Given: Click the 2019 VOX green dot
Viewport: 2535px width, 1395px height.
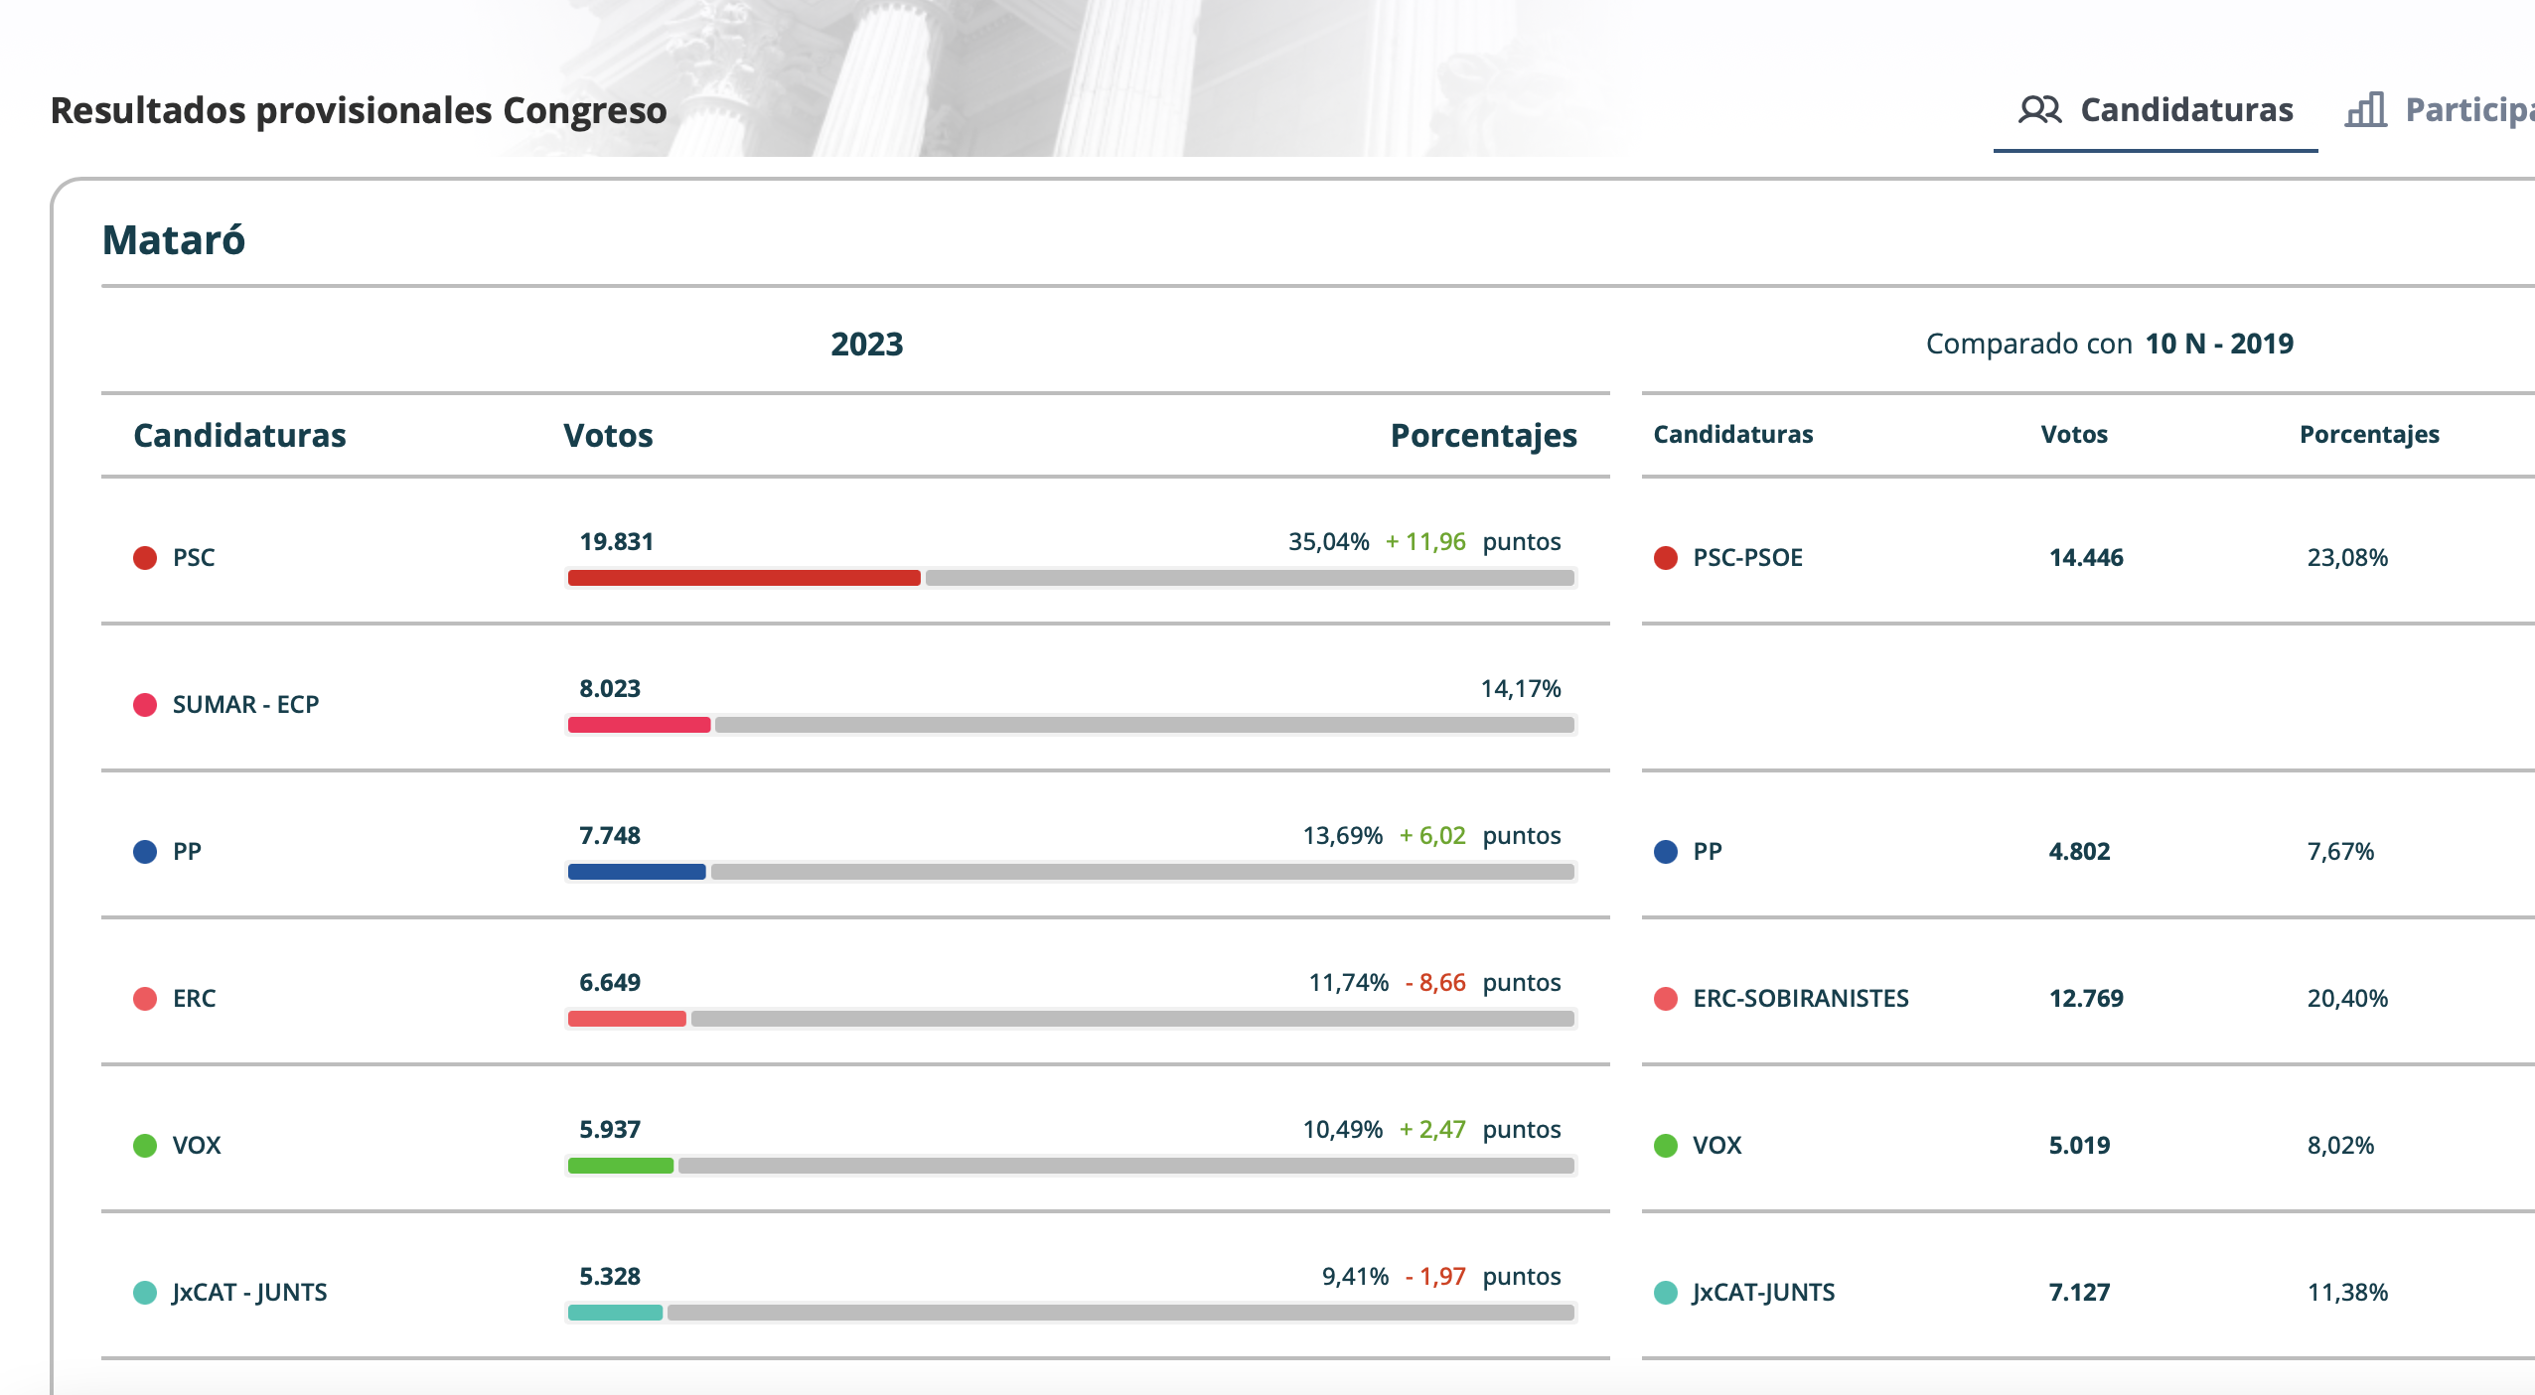Looking at the screenshot, I should (1666, 1146).
